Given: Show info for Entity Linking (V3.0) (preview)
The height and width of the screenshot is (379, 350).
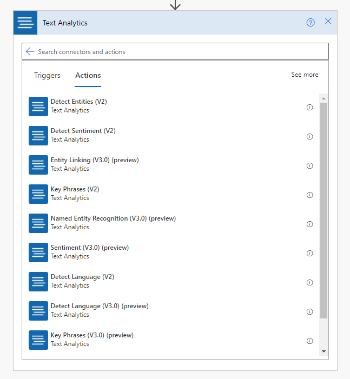Looking at the screenshot, I should [x=309, y=166].
